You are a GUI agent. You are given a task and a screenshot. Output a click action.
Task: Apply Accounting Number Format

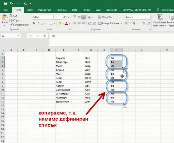[x=127, y=23]
